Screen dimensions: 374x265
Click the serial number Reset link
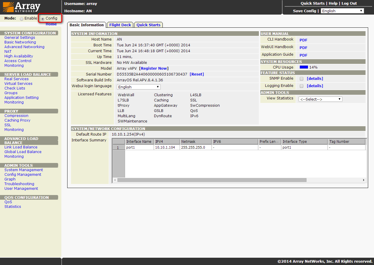pos(197,74)
